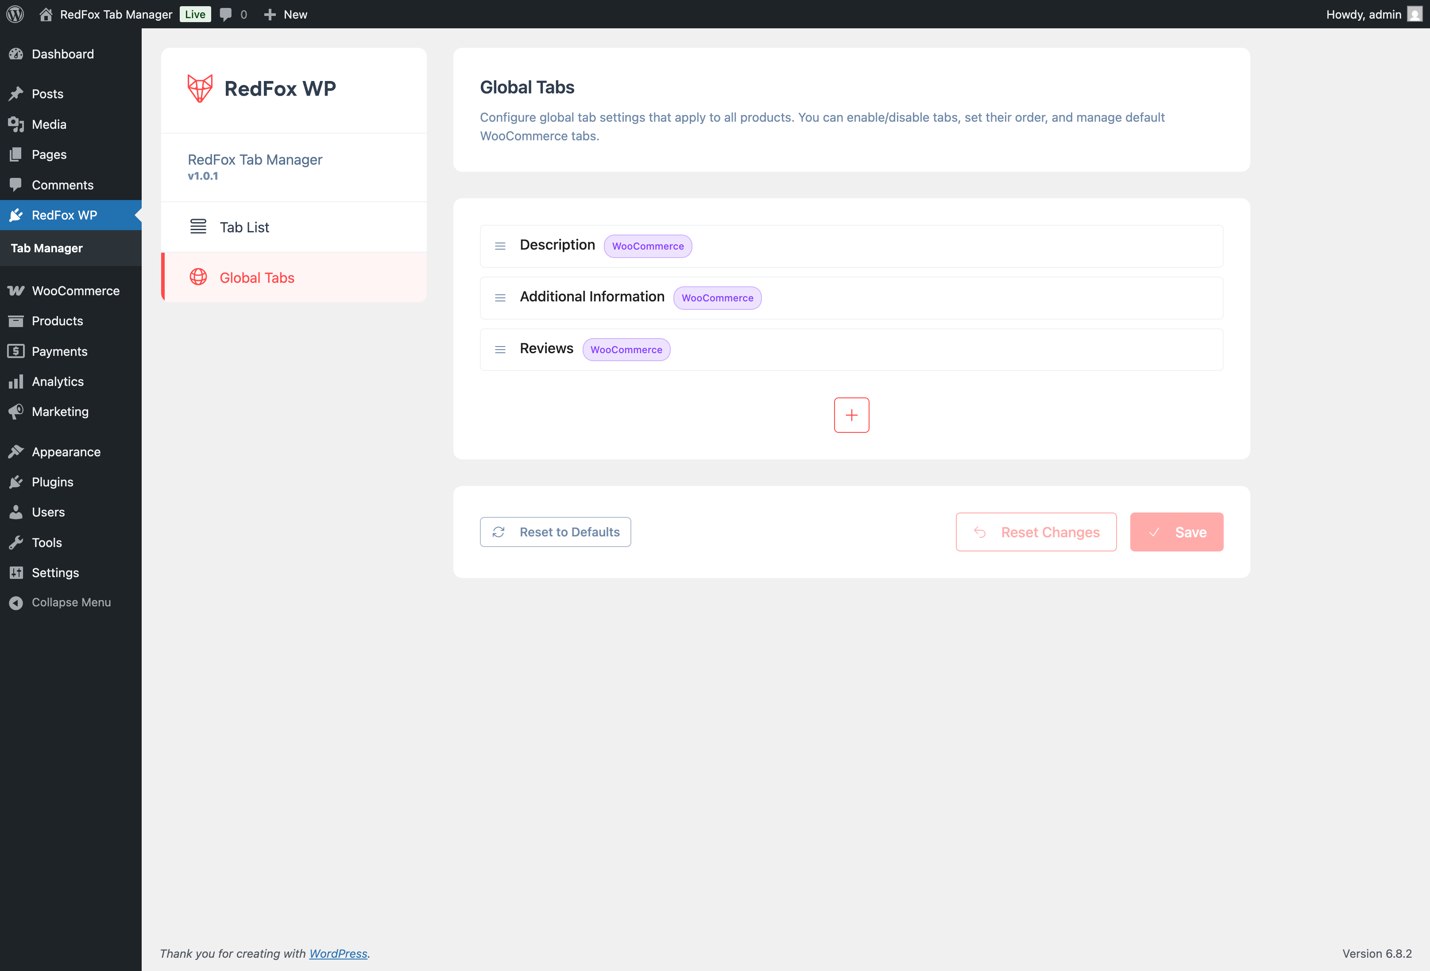Image resolution: width=1430 pixels, height=971 pixels.
Task: Click the Save button
Action: (1176, 532)
